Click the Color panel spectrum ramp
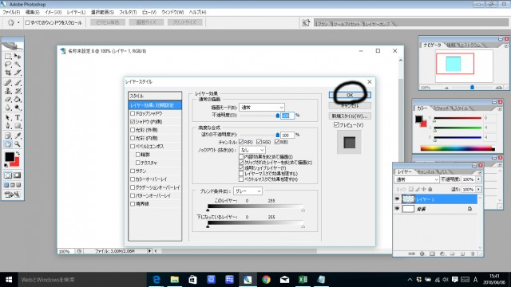This screenshot has width=511, height=287. pos(458,149)
